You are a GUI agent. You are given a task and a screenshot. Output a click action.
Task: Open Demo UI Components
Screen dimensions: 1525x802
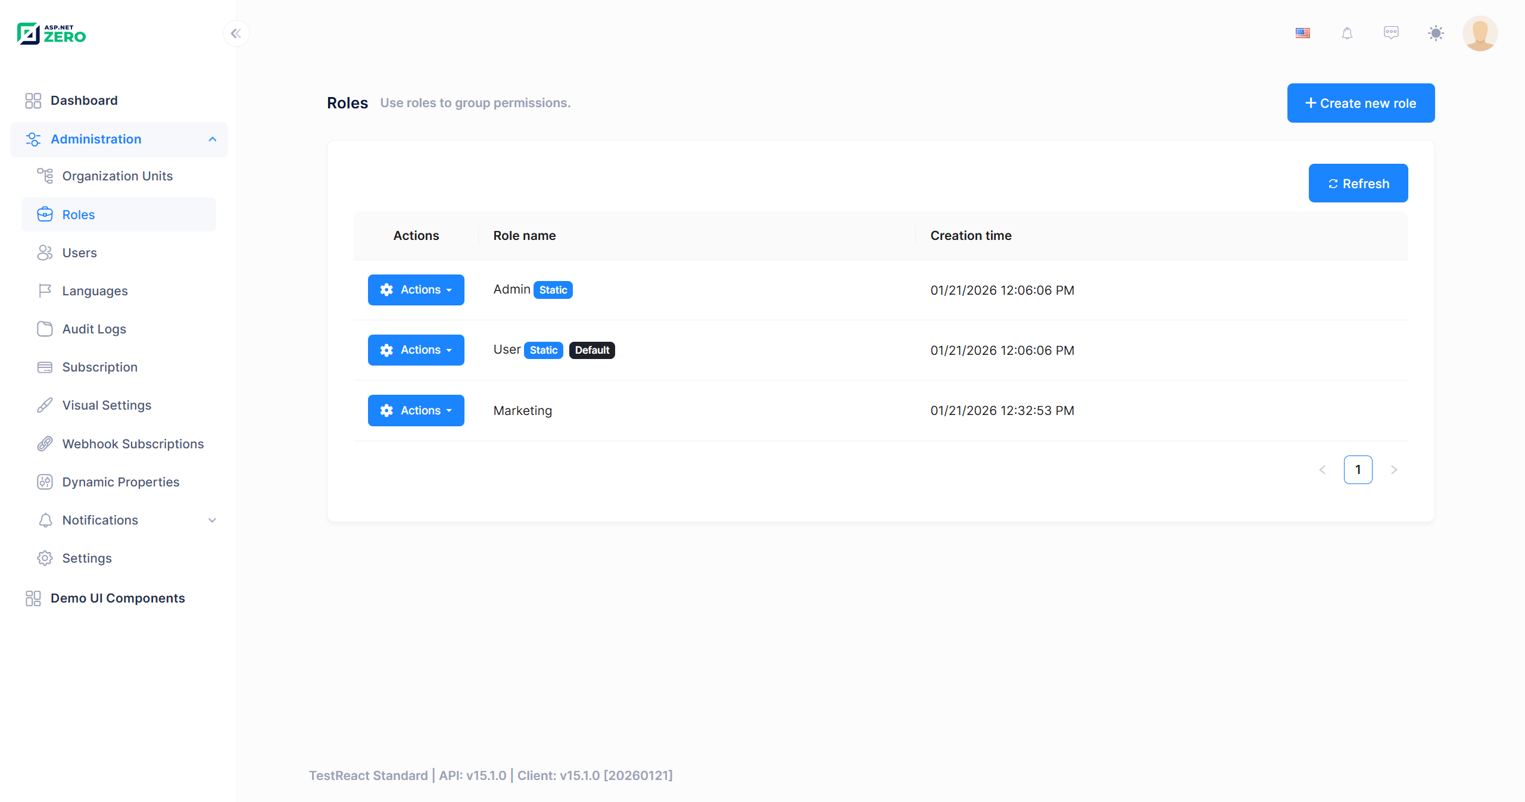(119, 598)
